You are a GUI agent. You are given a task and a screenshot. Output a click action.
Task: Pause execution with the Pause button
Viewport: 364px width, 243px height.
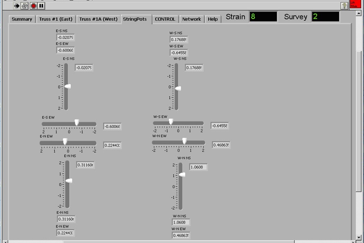(41, 6)
